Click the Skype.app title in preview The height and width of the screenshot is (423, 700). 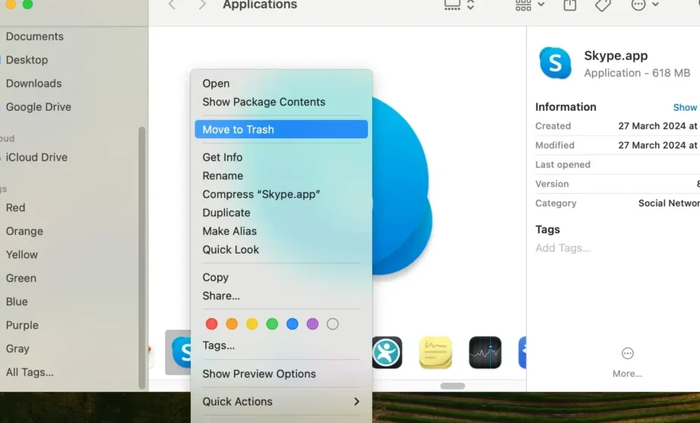(616, 55)
